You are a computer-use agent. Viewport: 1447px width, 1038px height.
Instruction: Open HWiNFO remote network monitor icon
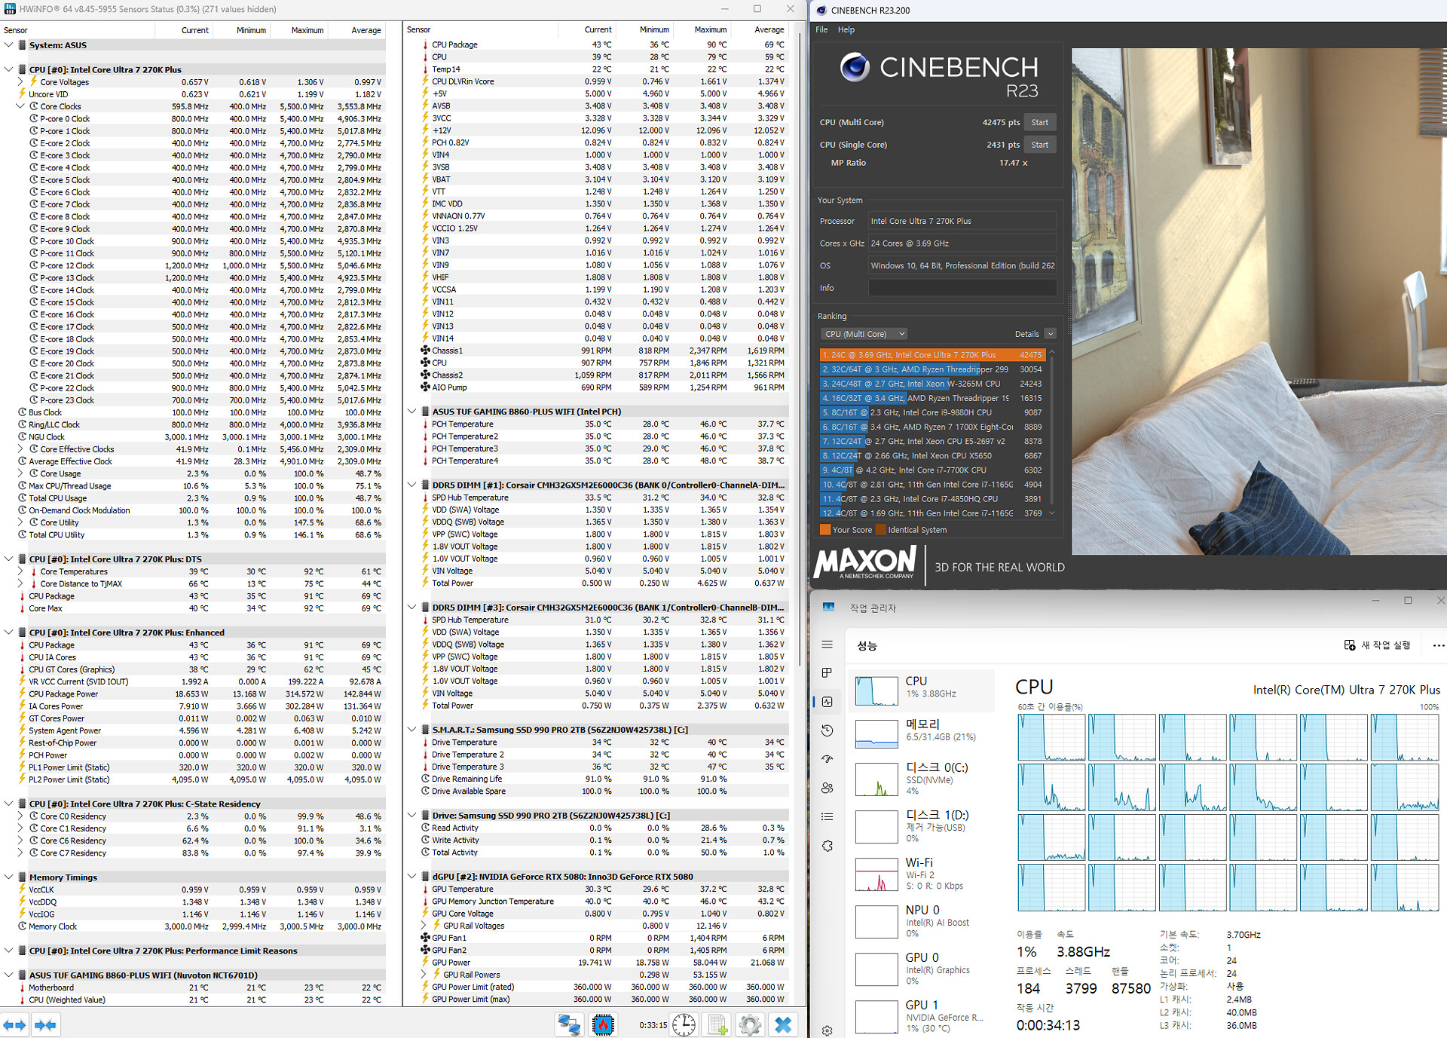click(568, 1024)
